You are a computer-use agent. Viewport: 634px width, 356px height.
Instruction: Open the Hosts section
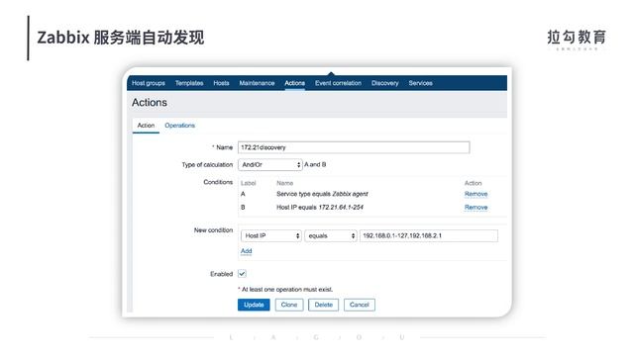click(x=221, y=83)
